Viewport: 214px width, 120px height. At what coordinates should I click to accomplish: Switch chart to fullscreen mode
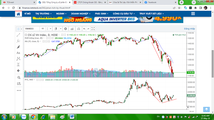point(93,29)
